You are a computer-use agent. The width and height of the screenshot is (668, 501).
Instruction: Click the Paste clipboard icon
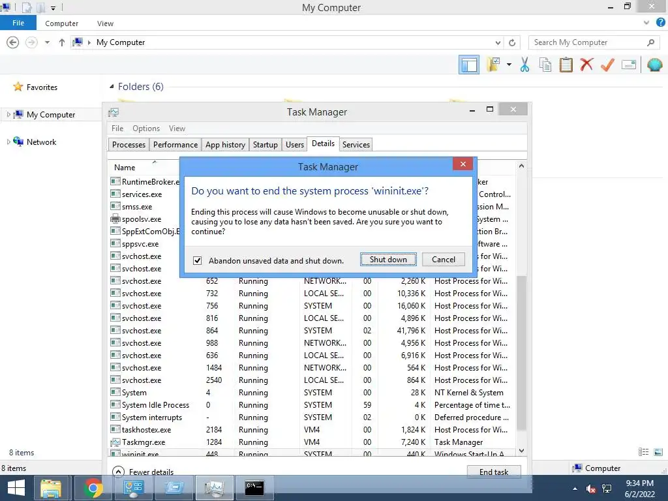pyautogui.click(x=566, y=65)
